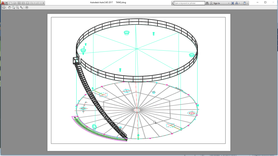The height and width of the screenshot is (156, 278).
Task: Open the dropdown arrow next to Sign In
Action: pos(229,3)
